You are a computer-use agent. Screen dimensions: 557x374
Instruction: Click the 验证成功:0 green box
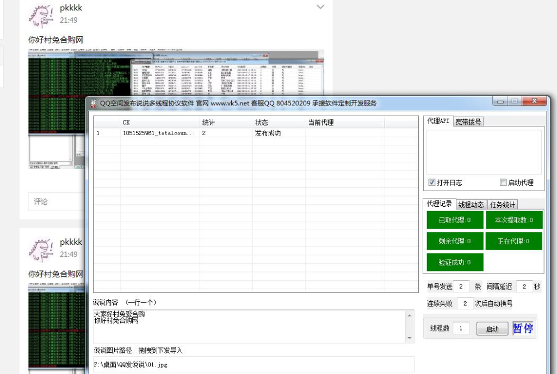click(455, 262)
